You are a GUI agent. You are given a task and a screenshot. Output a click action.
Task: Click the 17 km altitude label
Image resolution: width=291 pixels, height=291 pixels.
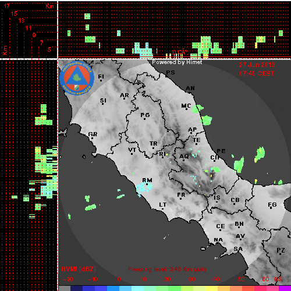[6, 6]
